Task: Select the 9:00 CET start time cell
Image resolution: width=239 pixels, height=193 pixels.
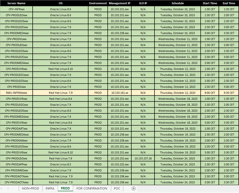Action: [210, 93]
